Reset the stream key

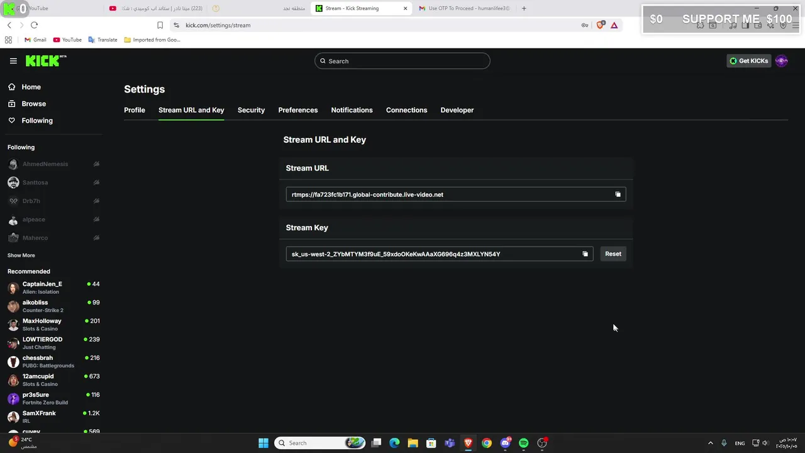click(613, 254)
